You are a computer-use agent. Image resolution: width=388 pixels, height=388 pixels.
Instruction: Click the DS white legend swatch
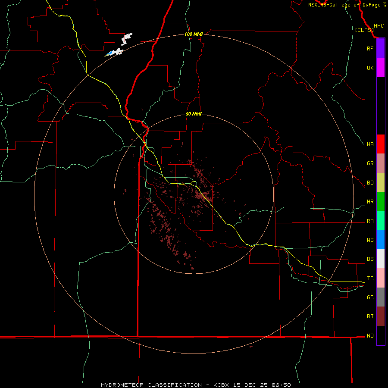pyautogui.click(x=381, y=259)
